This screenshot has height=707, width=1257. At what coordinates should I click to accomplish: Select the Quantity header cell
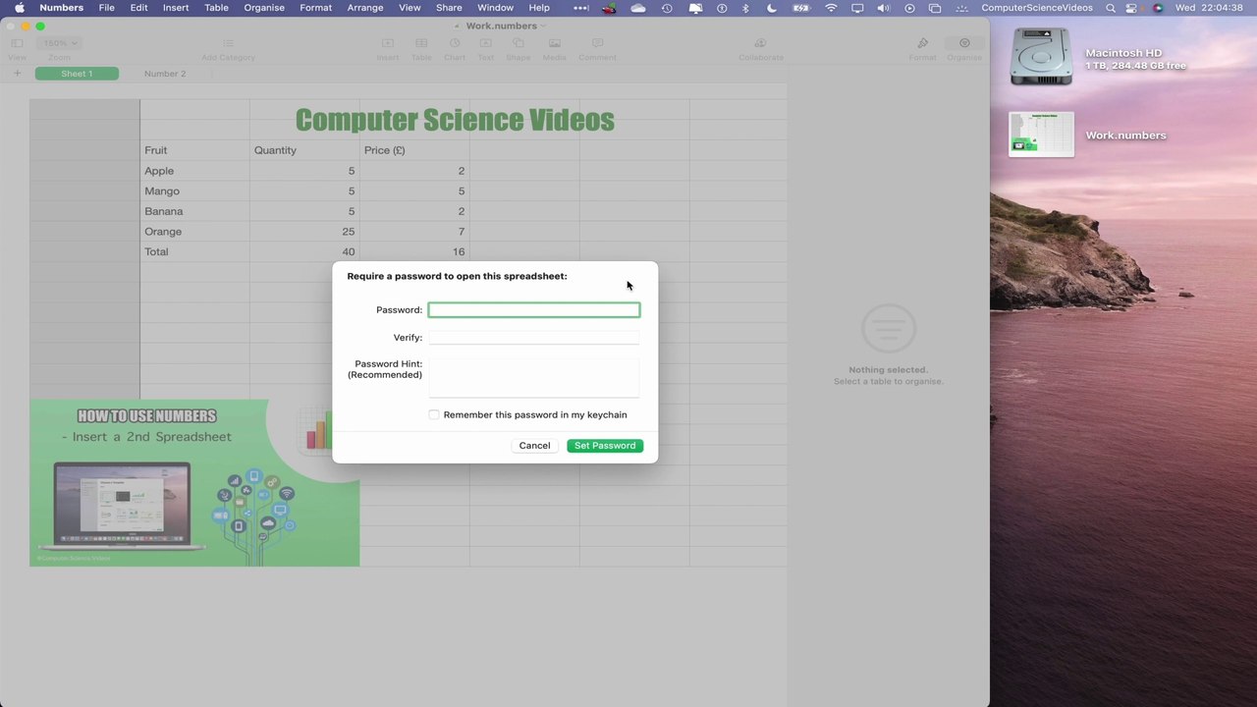pos(304,150)
